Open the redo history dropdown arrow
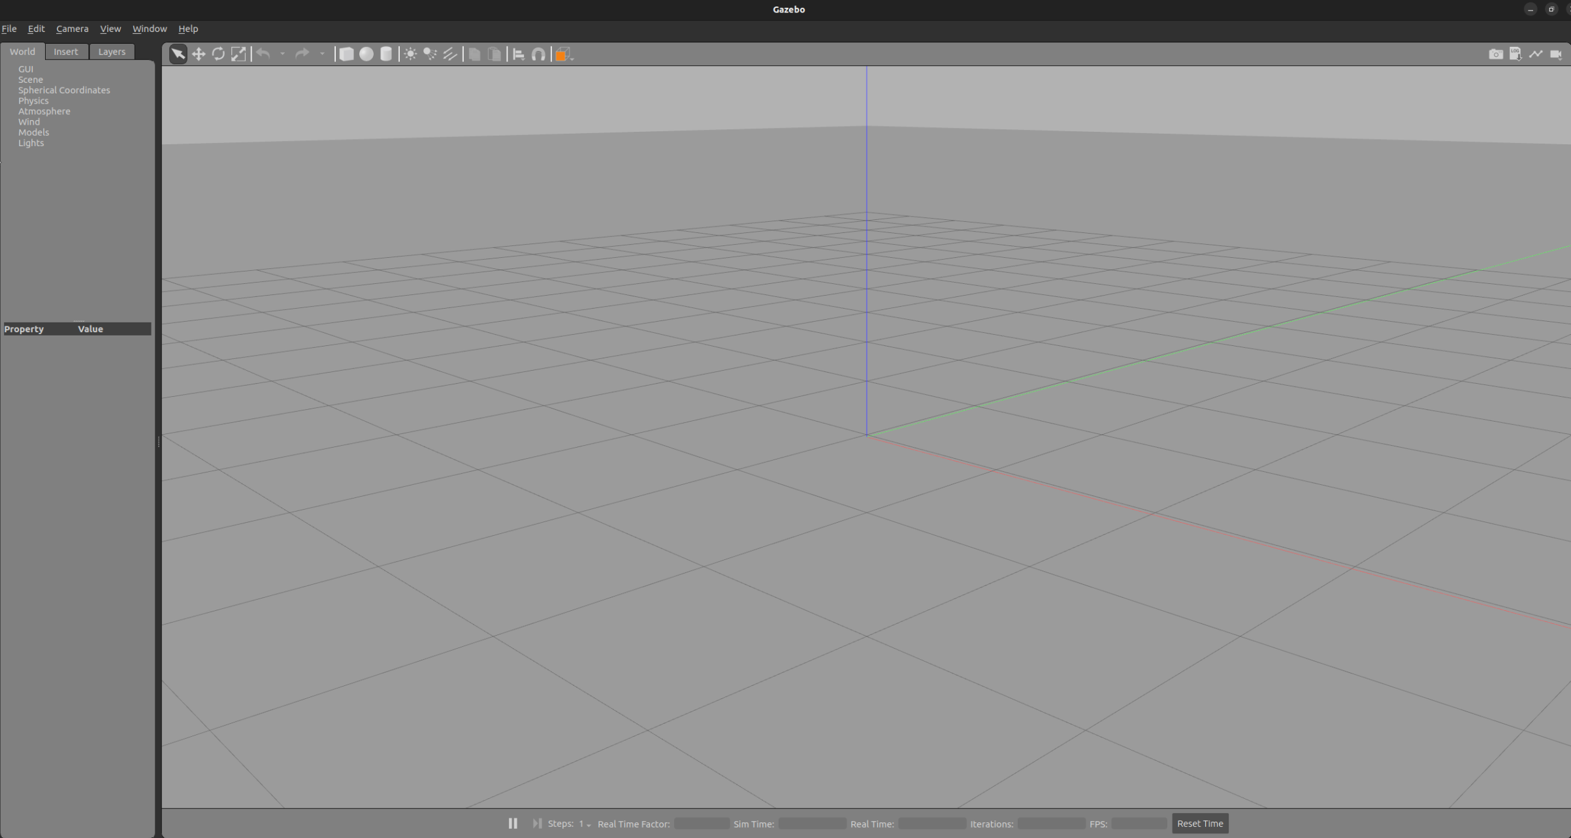This screenshot has height=838, width=1571. click(322, 54)
